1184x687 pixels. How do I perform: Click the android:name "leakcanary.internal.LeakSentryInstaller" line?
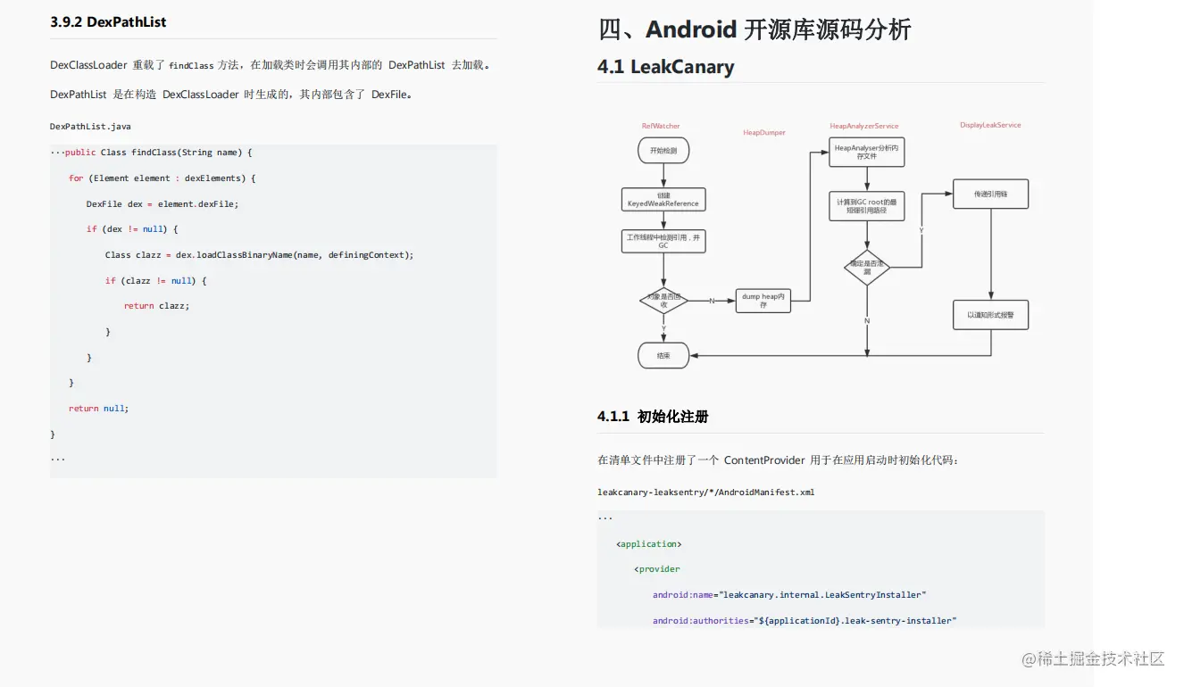(789, 595)
